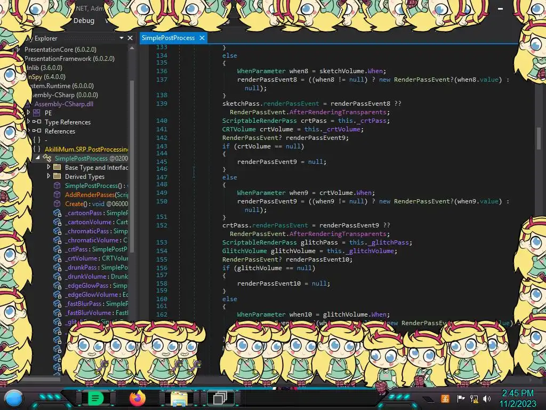The image size is (546, 410).
Task: Click the Base Type and Interfaces folder icon
Action: coord(57,167)
